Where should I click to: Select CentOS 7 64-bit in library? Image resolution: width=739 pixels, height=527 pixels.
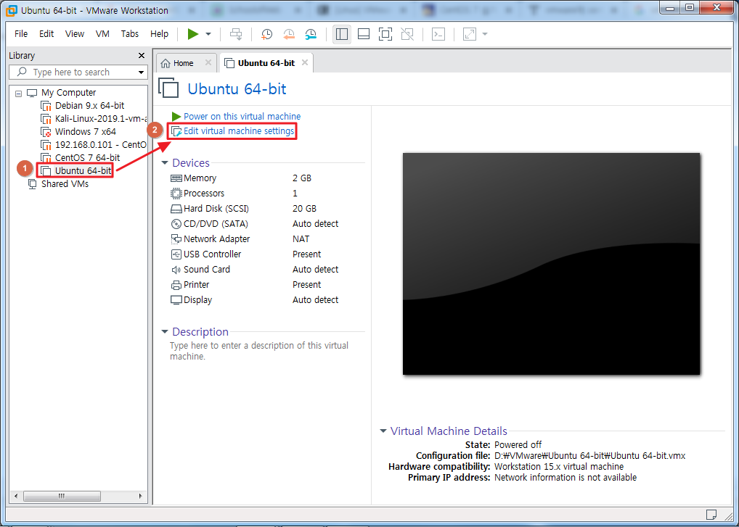(81, 157)
